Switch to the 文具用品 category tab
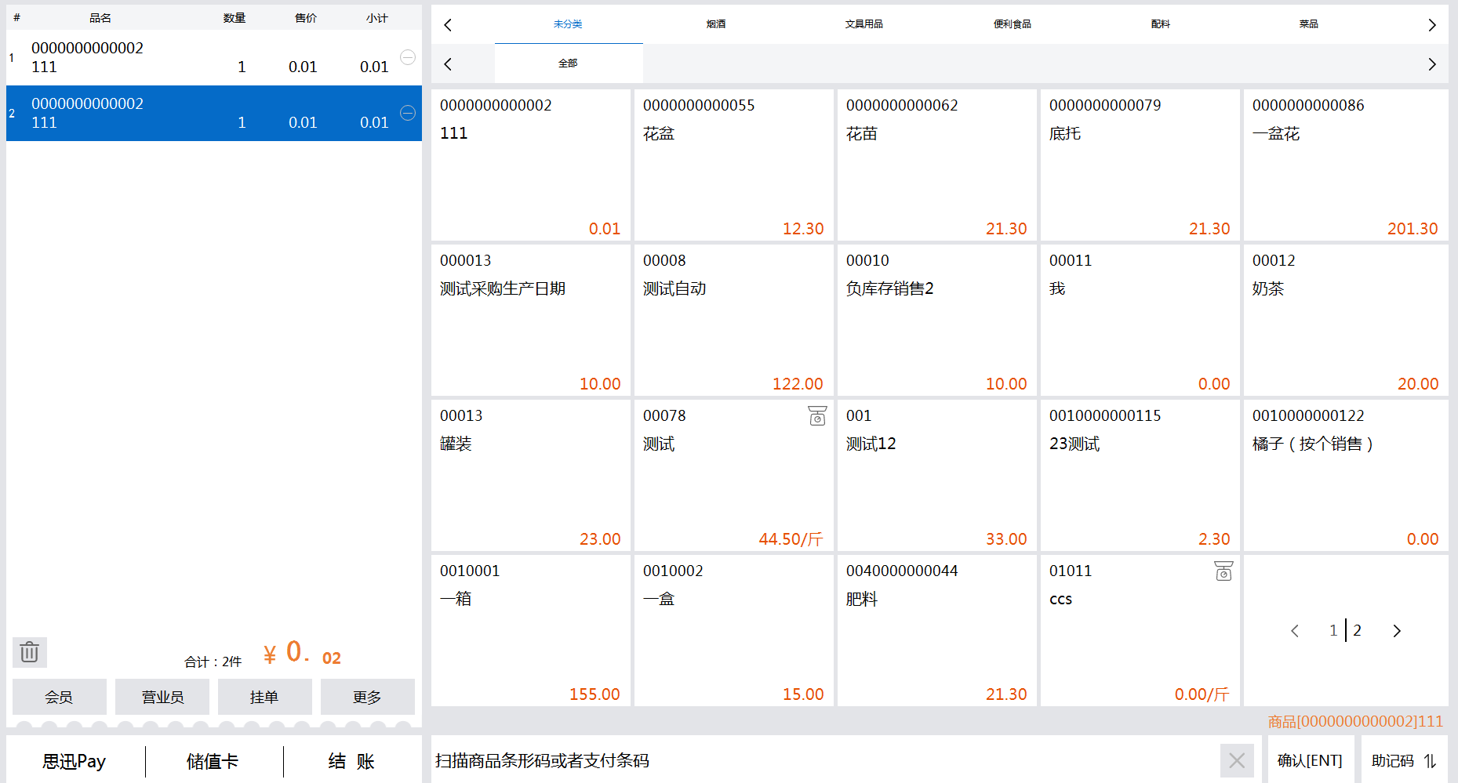The image size is (1458, 783). (x=864, y=24)
